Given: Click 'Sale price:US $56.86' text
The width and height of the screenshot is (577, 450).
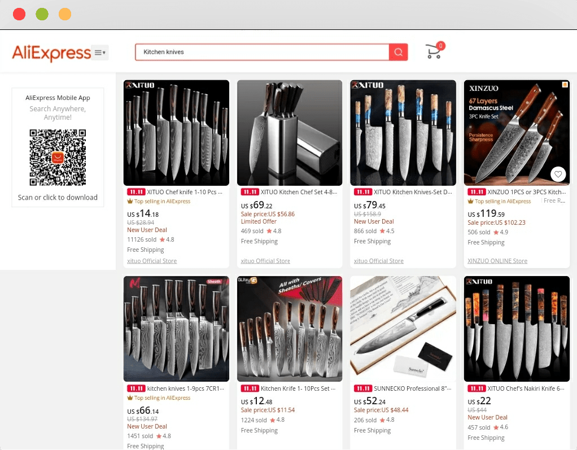Looking at the screenshot, I should (268, 214).
